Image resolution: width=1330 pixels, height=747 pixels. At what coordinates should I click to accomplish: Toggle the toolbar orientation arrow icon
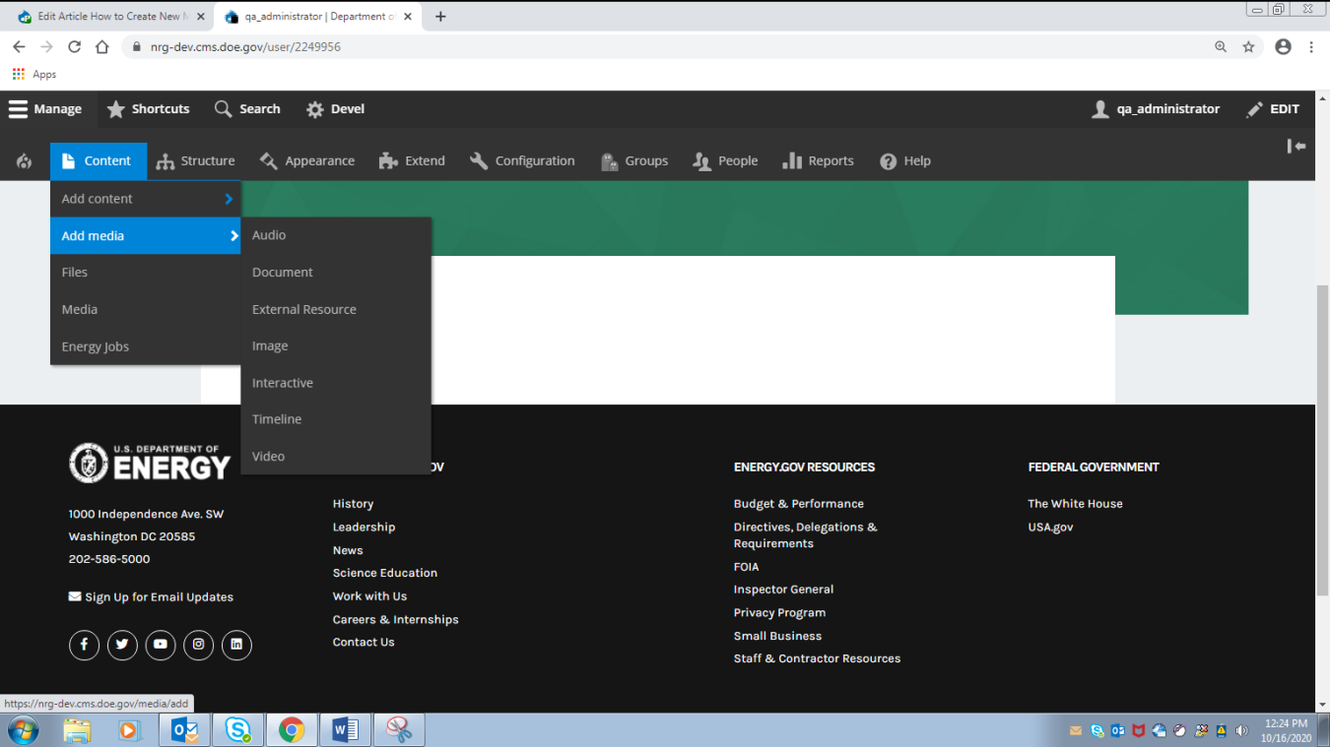(x=1297, y=146)
